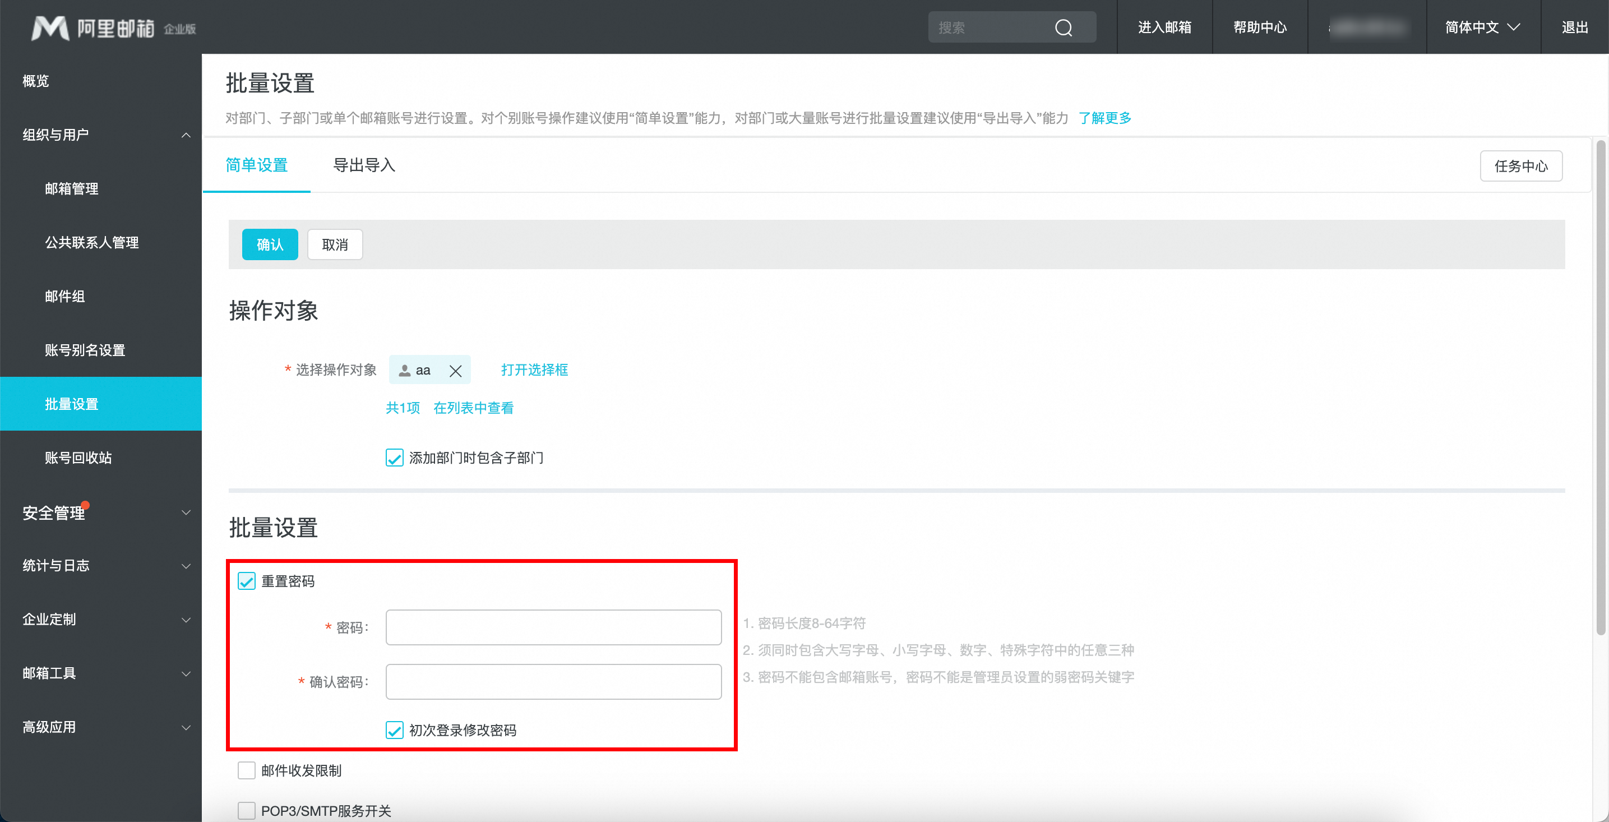The image size is (1609, 822).
Task: Toggle 添加部门时包含子部门 checkbox
Action: [394, 457]
